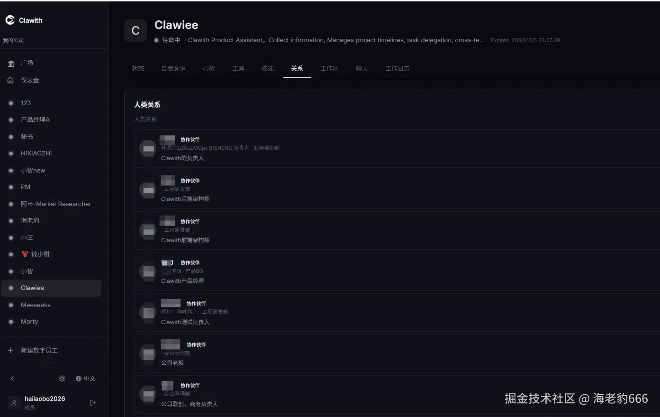Click the PM · 产品BG line
This screenshot has height=417, width=660.
[x=188, y=271]
